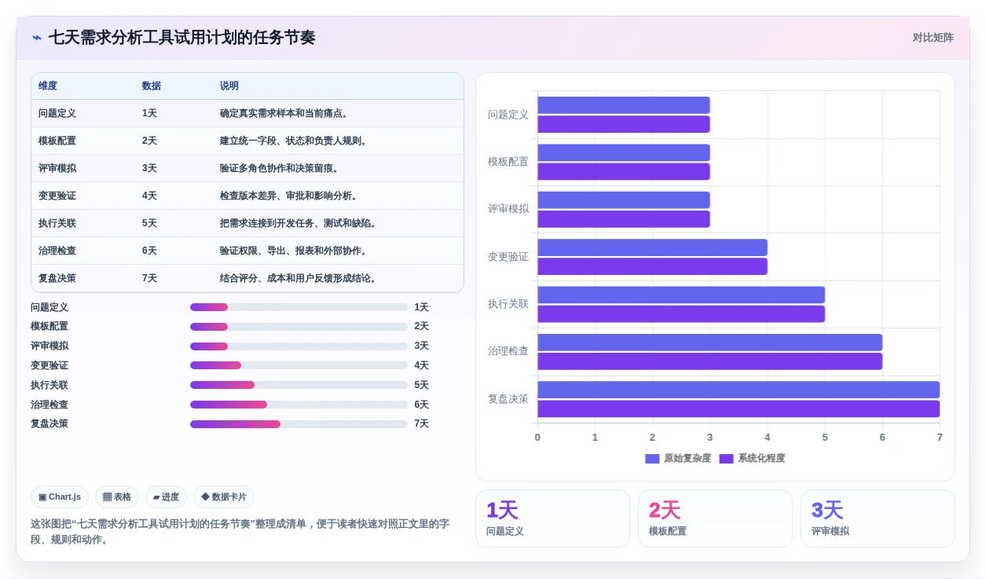Click the 4天 value beside progress list
The image size is (986, 579).
pos(422,365)
